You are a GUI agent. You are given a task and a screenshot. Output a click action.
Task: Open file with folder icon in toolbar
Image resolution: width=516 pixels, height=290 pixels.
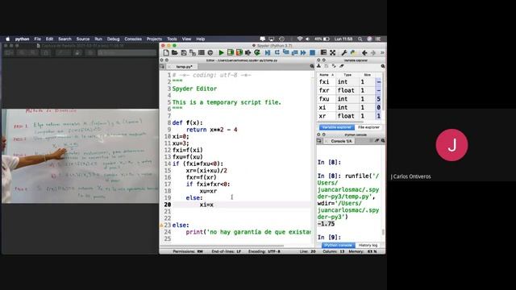pos(174,52)
